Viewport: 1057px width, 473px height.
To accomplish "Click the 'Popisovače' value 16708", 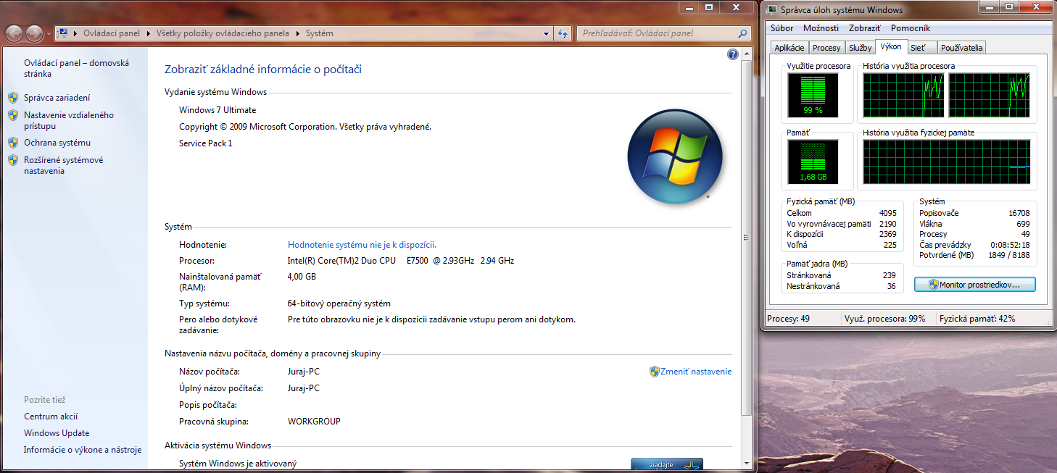I will (1019, 213).
